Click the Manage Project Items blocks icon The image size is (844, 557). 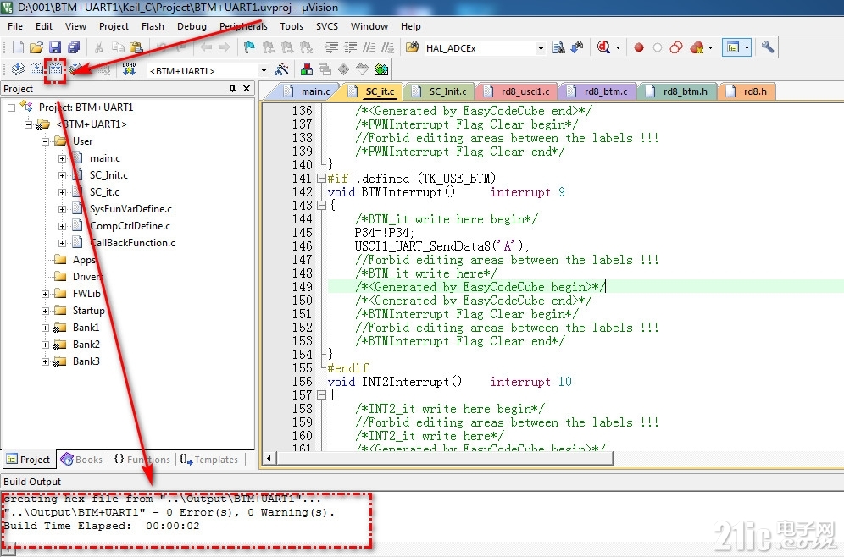click(307, 69)
